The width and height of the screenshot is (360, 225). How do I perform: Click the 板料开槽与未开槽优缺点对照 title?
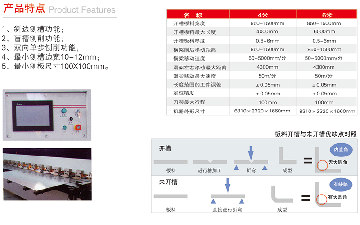tap(316, 134)
